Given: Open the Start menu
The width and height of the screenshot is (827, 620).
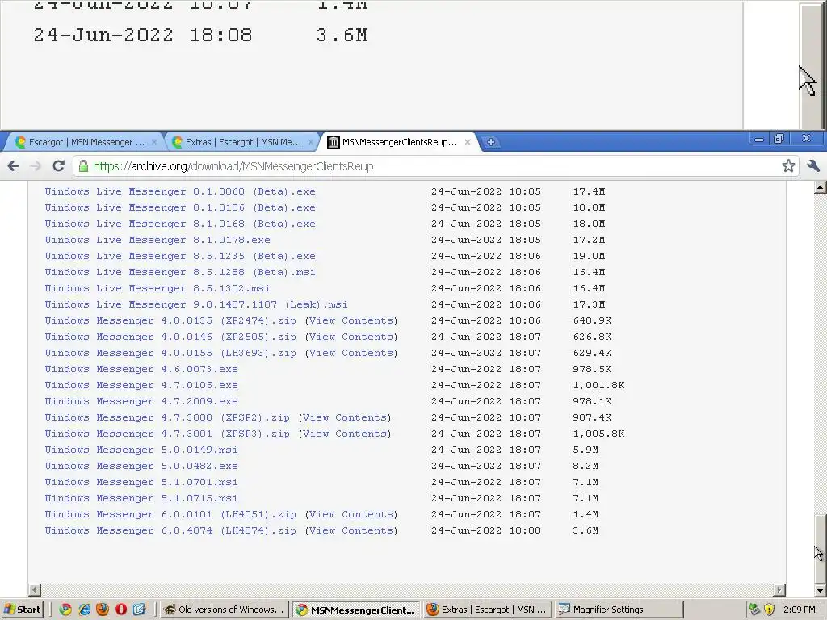Looking at the screenshot, I should pyautogui.click(x=22, y=610).
